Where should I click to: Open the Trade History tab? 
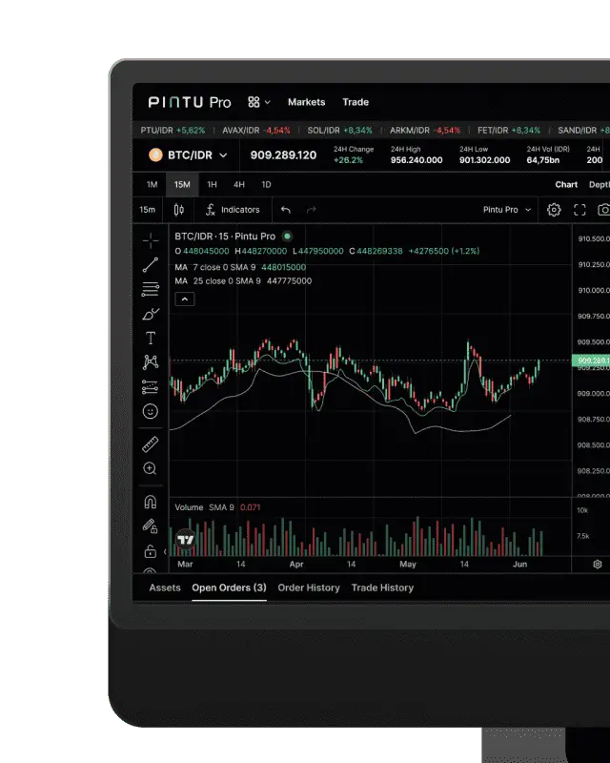pyautogui.click(x=382, y=588)
